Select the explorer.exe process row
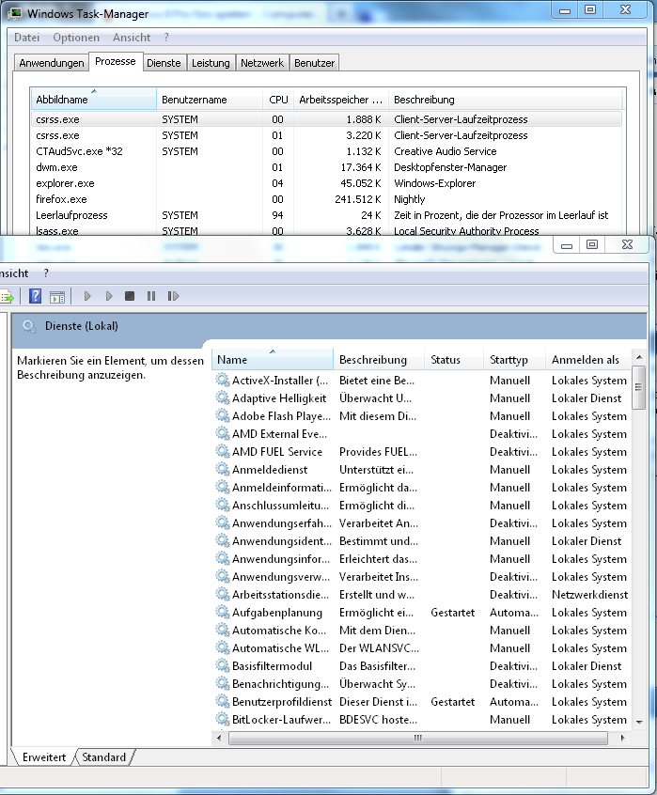 coord(325,183)
